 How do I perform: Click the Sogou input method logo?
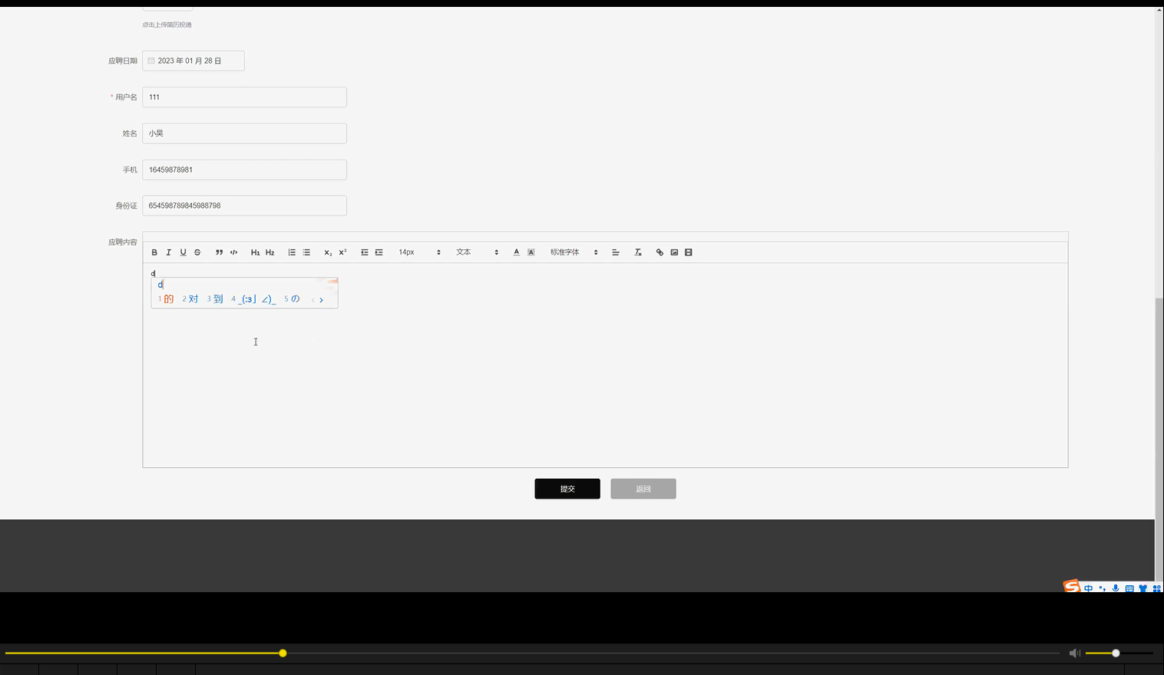point(1072,587)
